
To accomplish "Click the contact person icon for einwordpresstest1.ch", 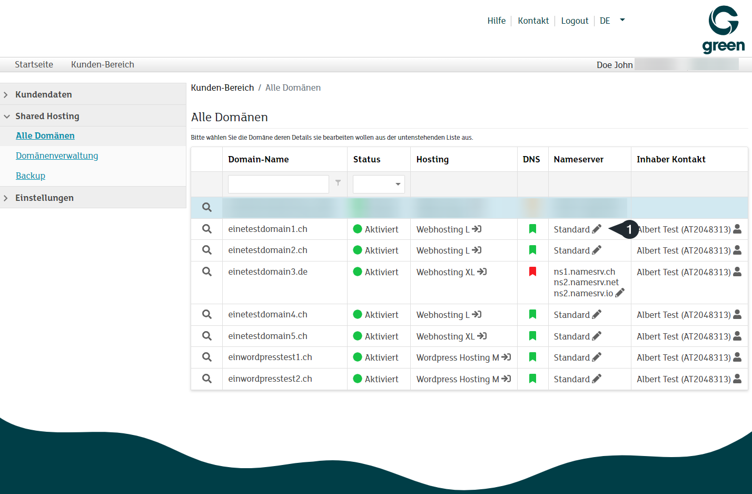I will pos(736,357).
